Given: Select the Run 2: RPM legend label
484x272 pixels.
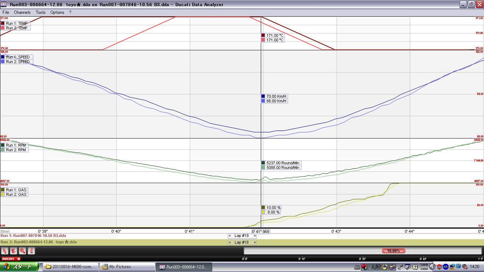Looking at the screenshot, I should tap(16, 150).
